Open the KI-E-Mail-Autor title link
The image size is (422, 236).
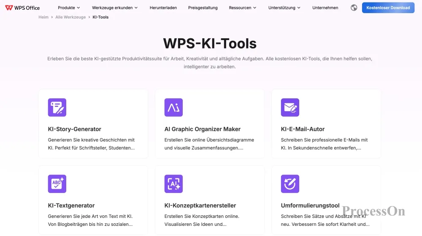pyautogui.click(x=303, y=129)
